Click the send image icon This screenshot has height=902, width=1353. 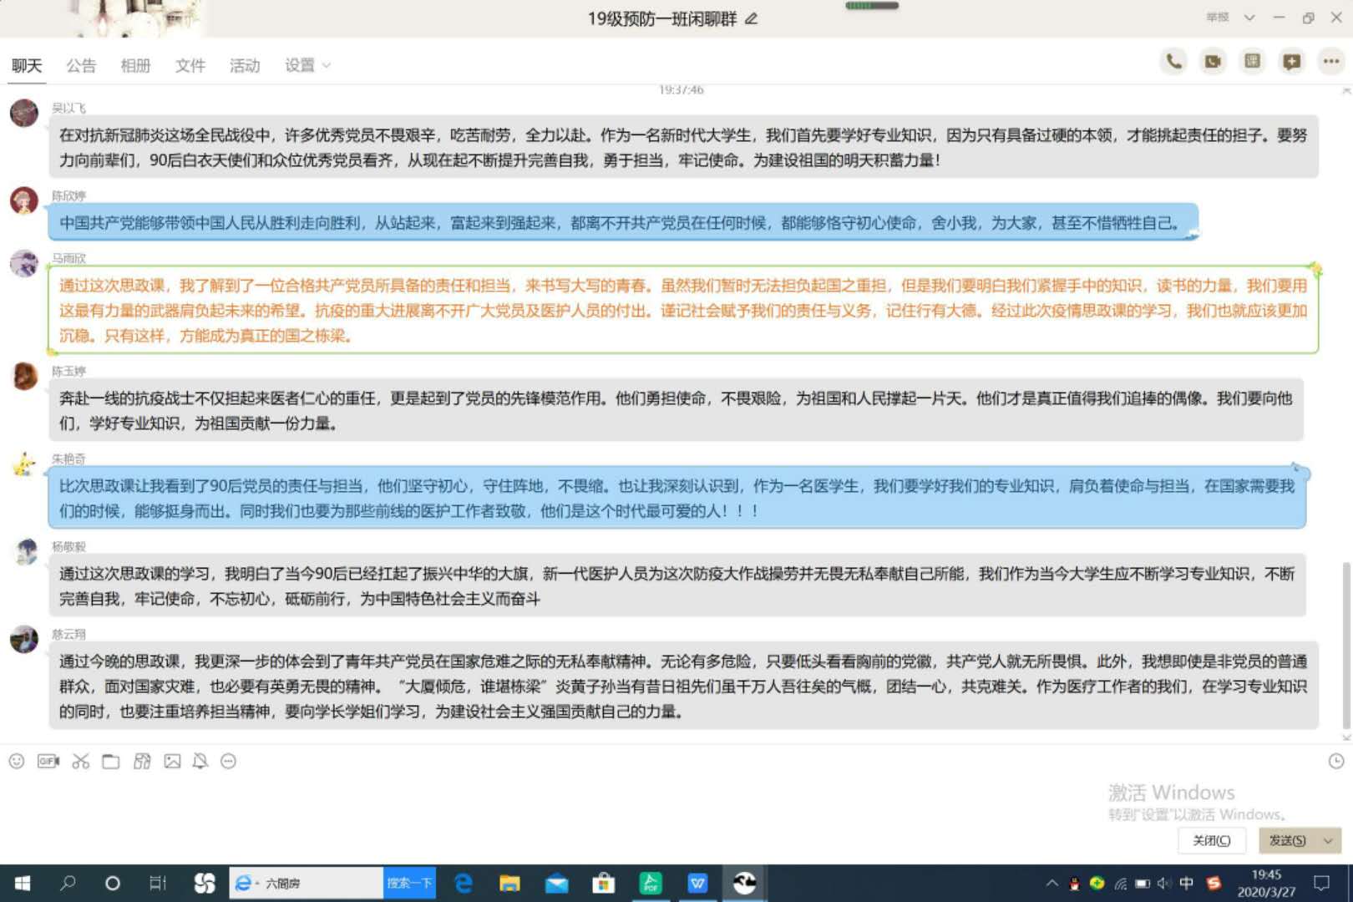coord(172,761)
